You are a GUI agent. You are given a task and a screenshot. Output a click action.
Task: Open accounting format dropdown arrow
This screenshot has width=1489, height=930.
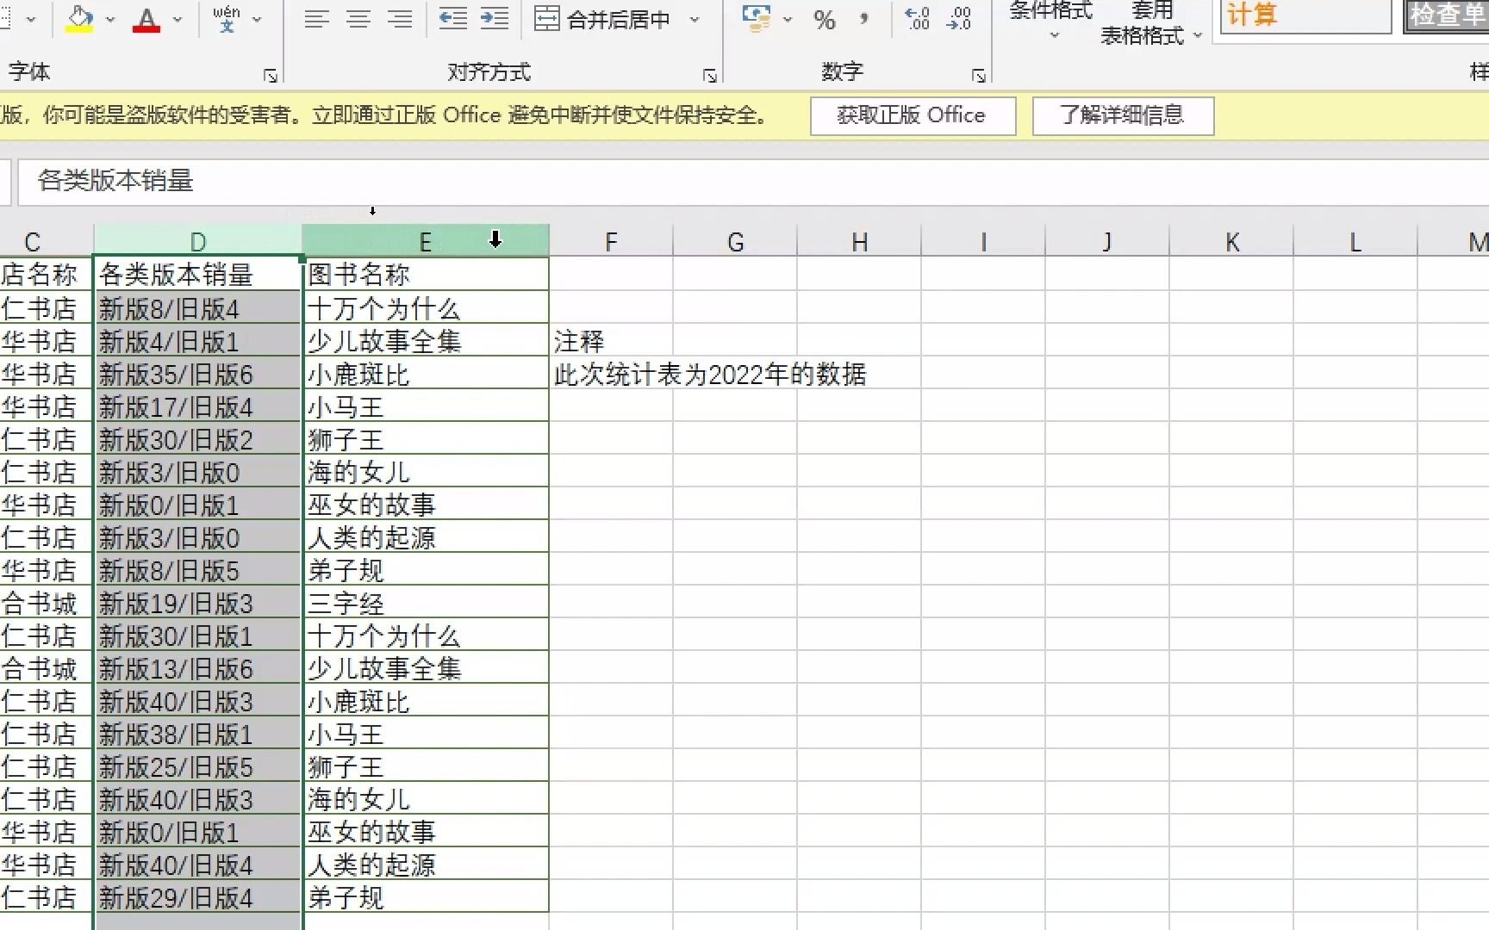(788, 19)
